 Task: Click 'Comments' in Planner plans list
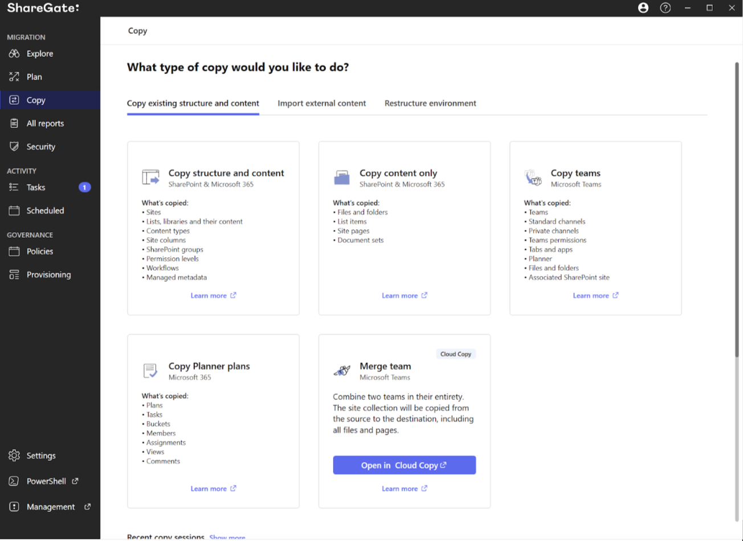coord(163,461)
